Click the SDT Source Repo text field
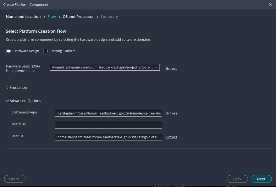The image size is (276, 187). [108, 113]
